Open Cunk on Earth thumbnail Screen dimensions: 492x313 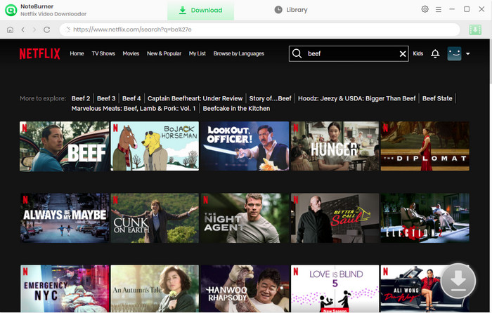155,218
